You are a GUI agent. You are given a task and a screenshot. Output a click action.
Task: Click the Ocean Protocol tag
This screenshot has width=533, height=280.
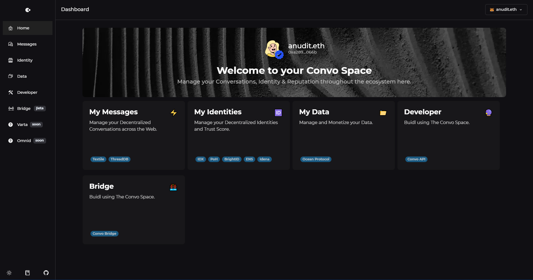click(x=316, y=159)
